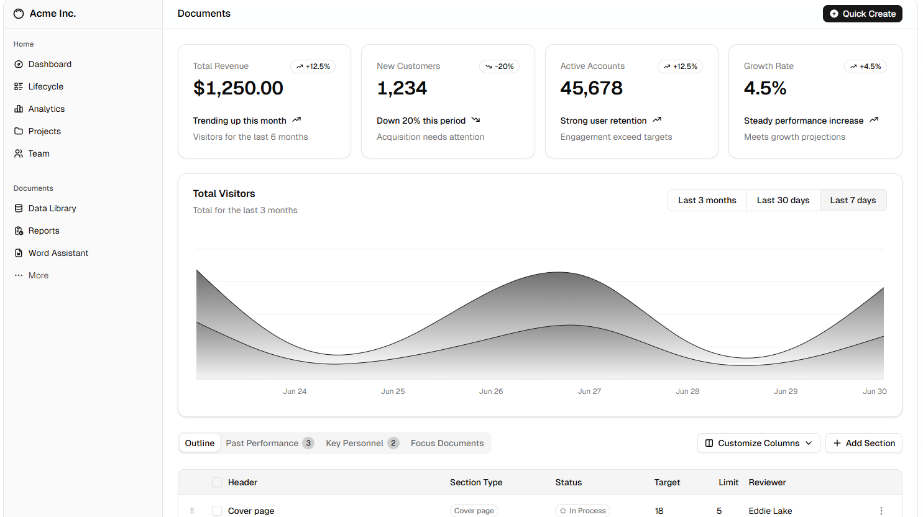Open the Cover page row actions menu
923x517 pixels.
pyautogui.click(x=881, y=511)
